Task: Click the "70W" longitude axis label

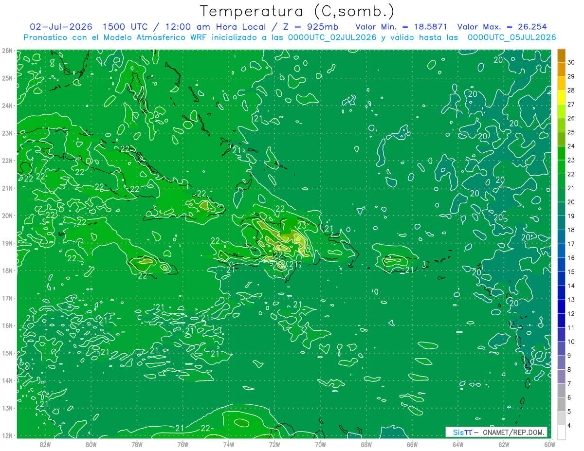Action: [x=320, y=444]
